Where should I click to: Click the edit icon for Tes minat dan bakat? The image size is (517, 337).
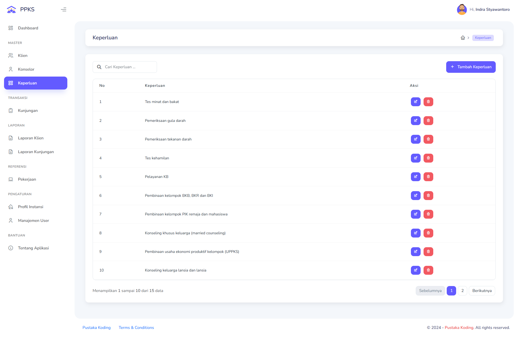coord(415,102)
